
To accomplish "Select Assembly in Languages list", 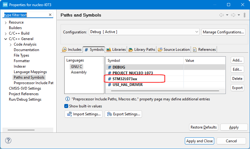I will (79, 72).
